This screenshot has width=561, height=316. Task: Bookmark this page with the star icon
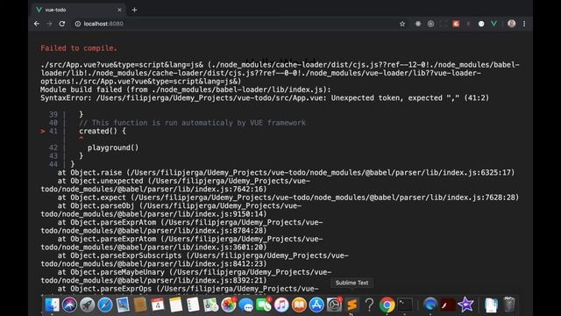[x=402, y=24]
